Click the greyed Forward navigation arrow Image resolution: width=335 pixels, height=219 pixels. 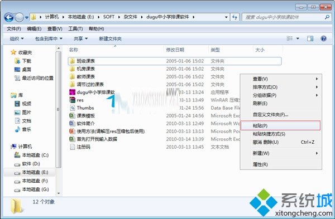click(19, 17)
